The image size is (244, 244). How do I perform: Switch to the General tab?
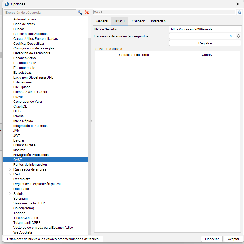102,21
